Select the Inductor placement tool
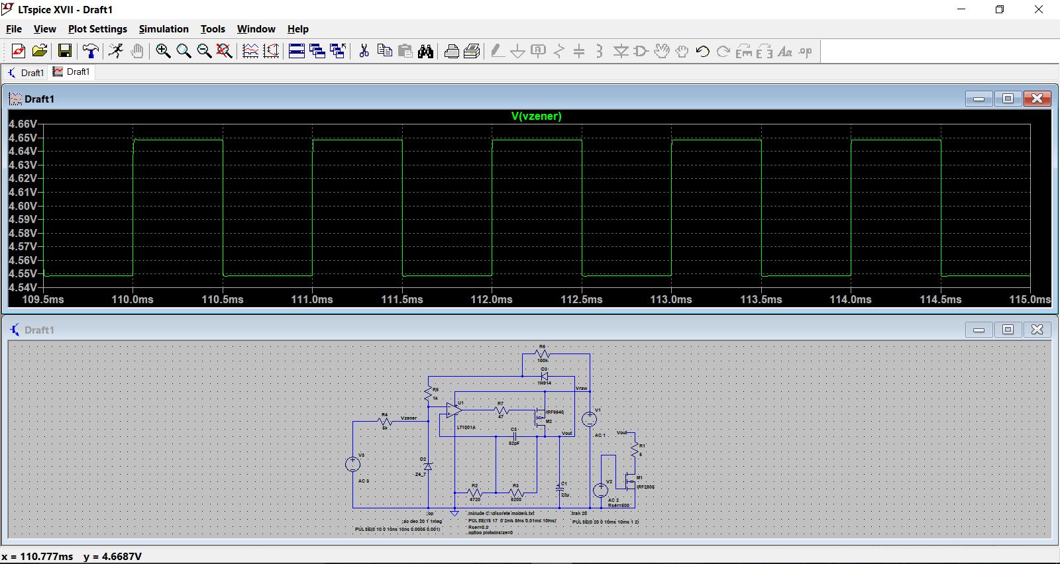 tap(600, 51)
